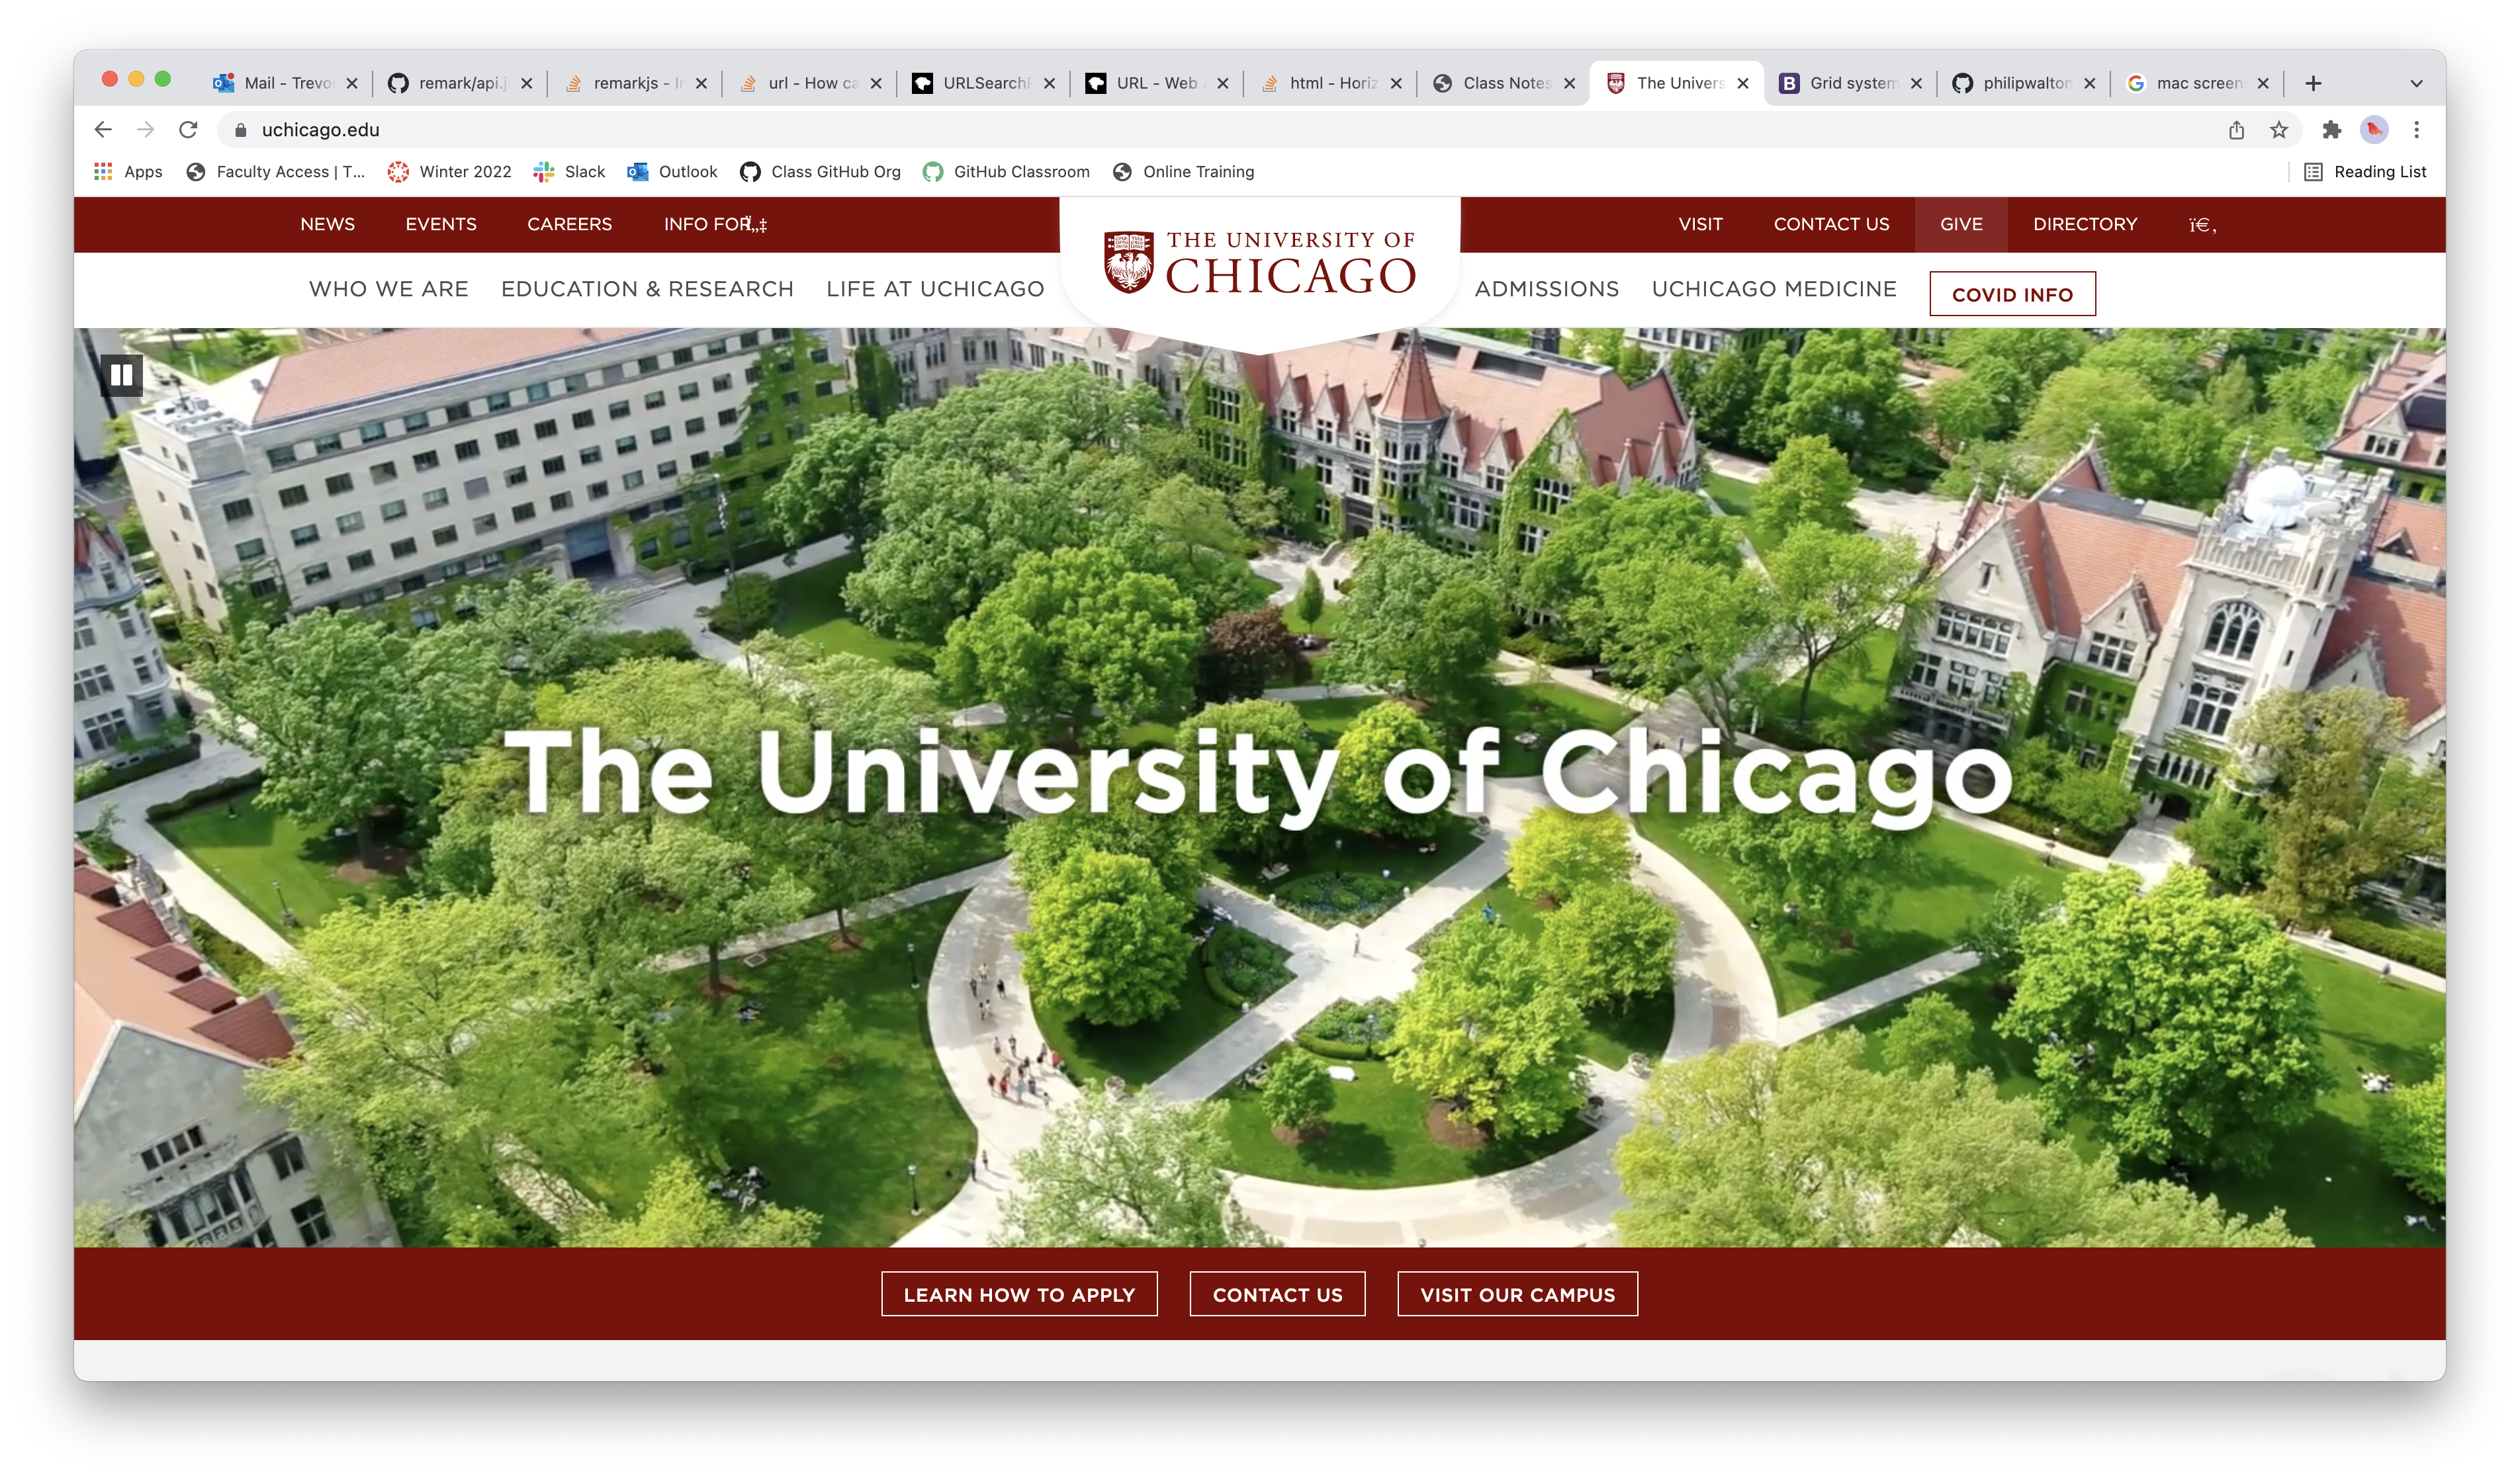Image resolution: width=2520 pixels, height=1479 pixels.
Task: Bookmark the page with the star icon
Action: [x=2279, y=129]
